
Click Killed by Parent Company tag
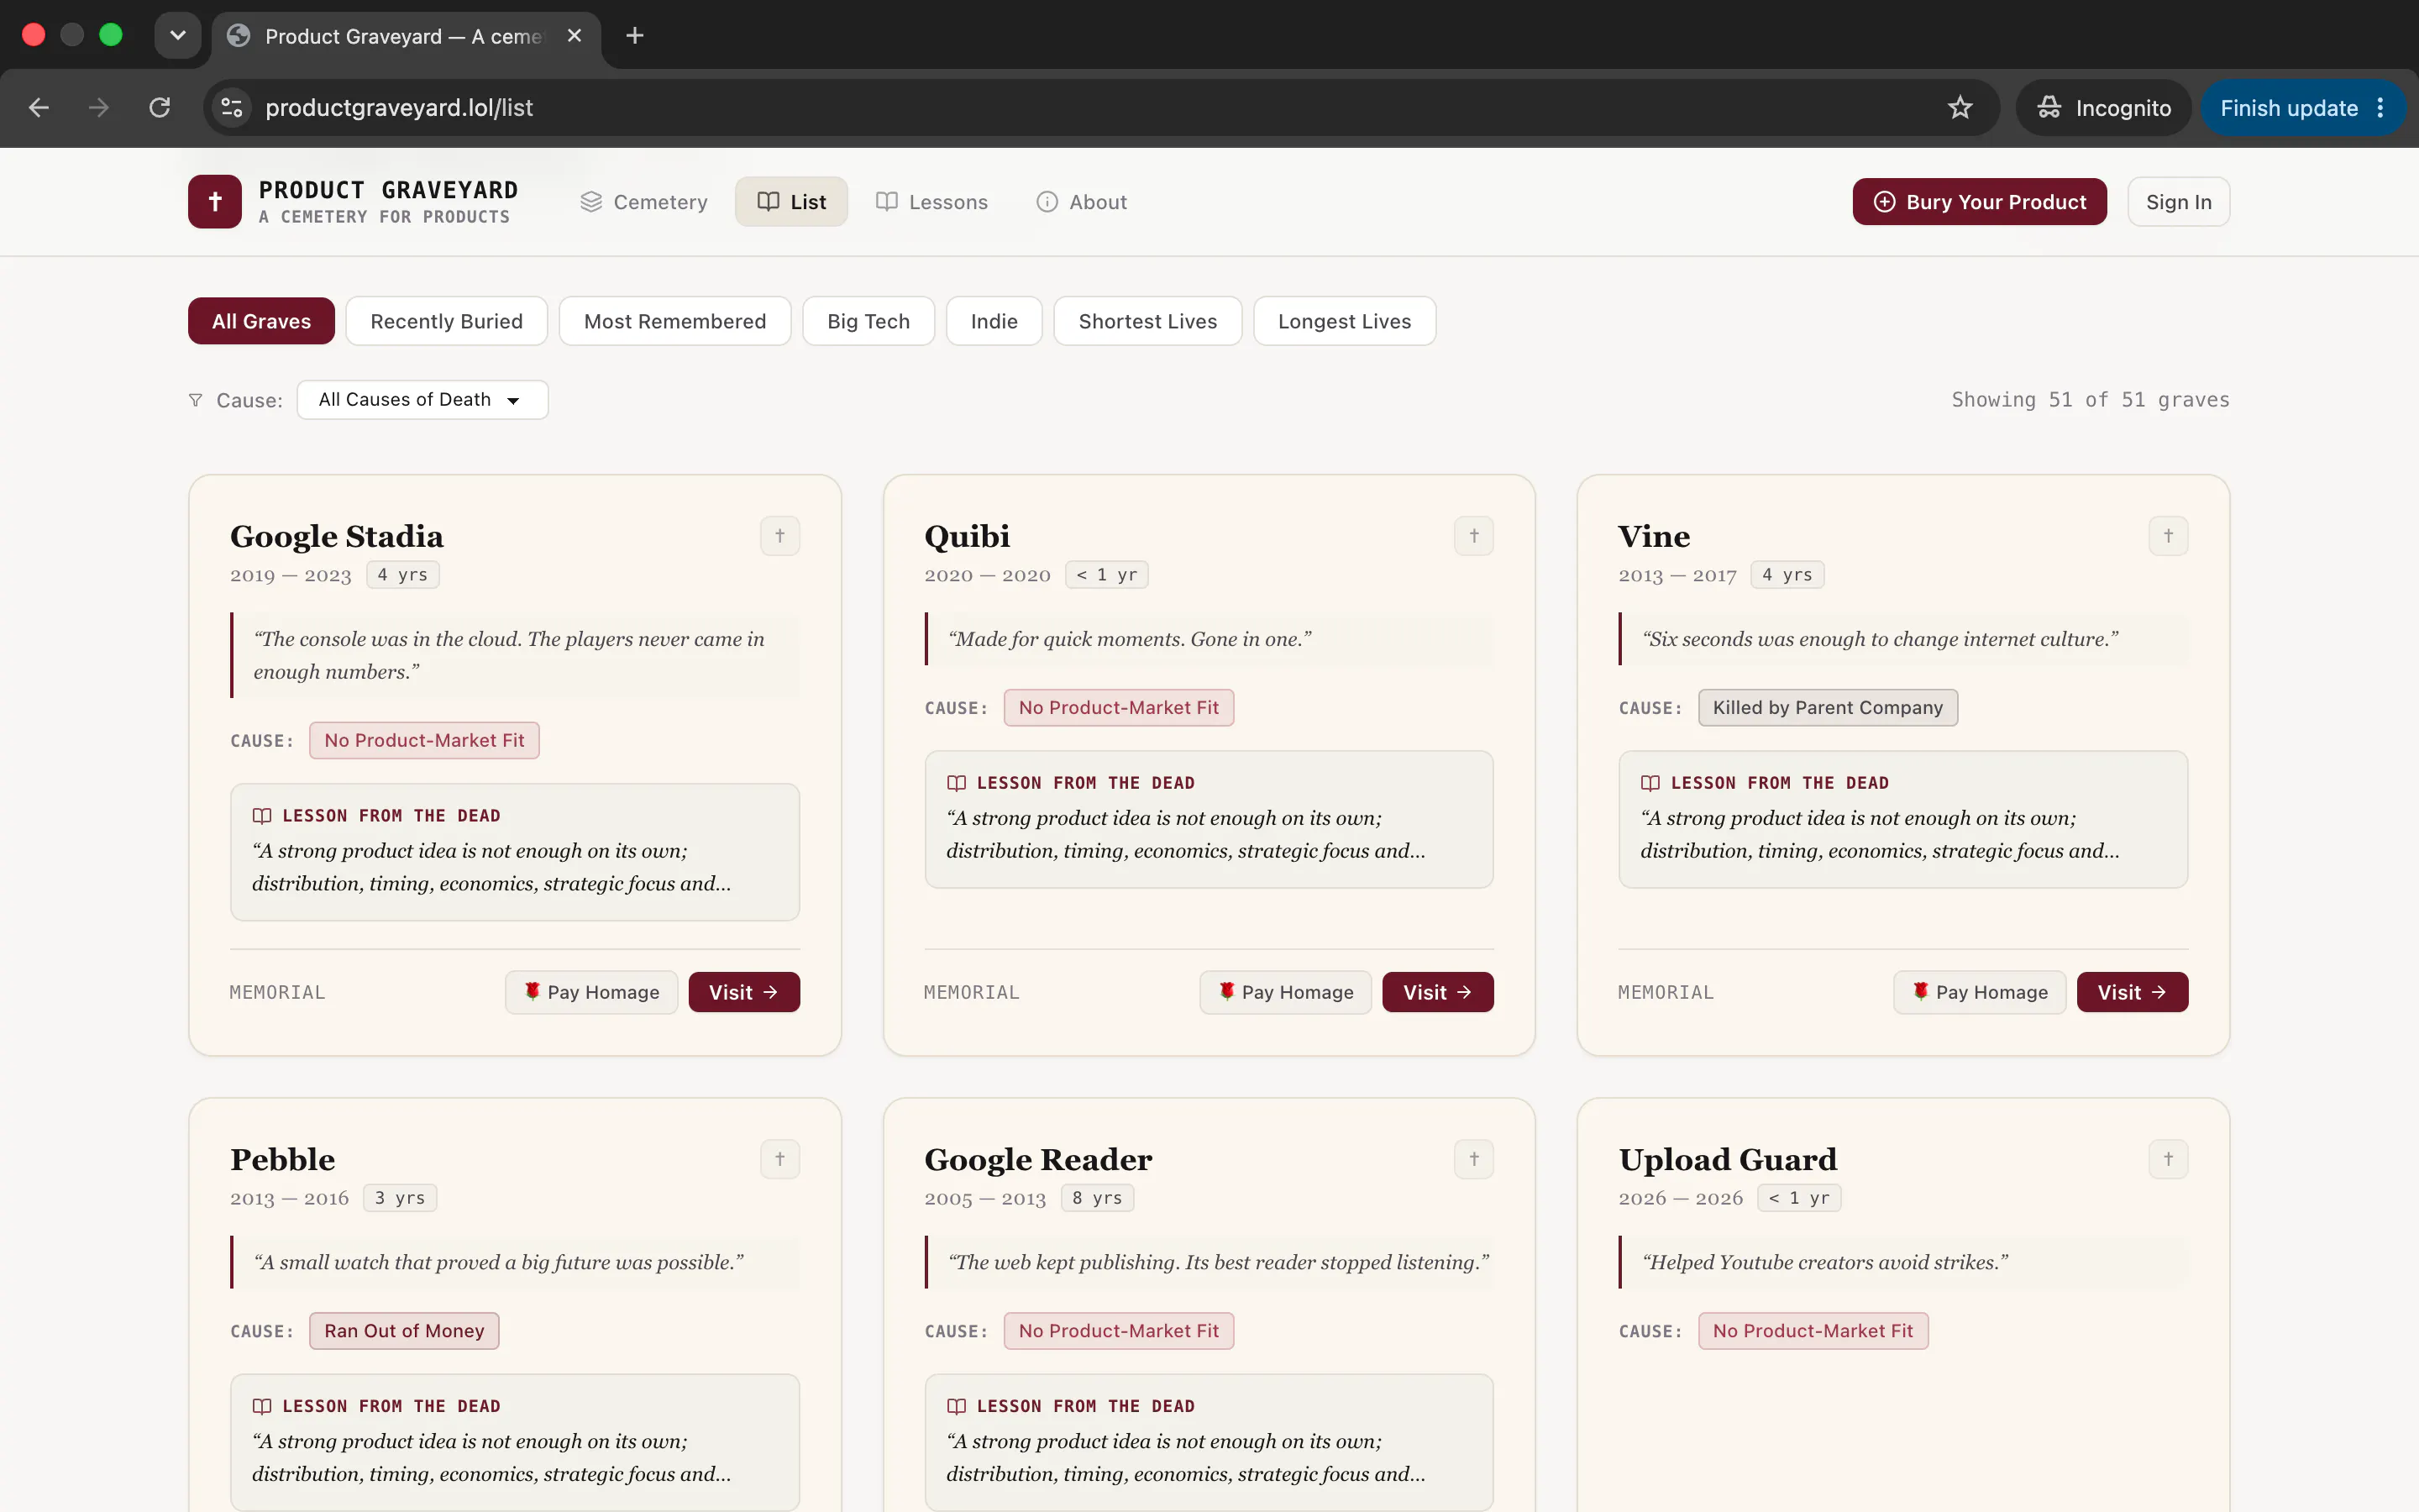pos(1827,708)
